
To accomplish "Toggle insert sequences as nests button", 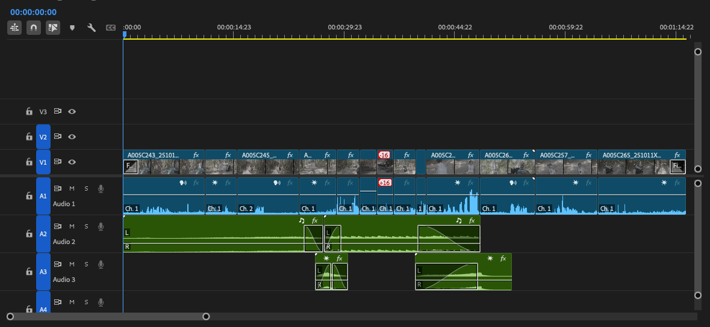I will click(x=14, y=28).
